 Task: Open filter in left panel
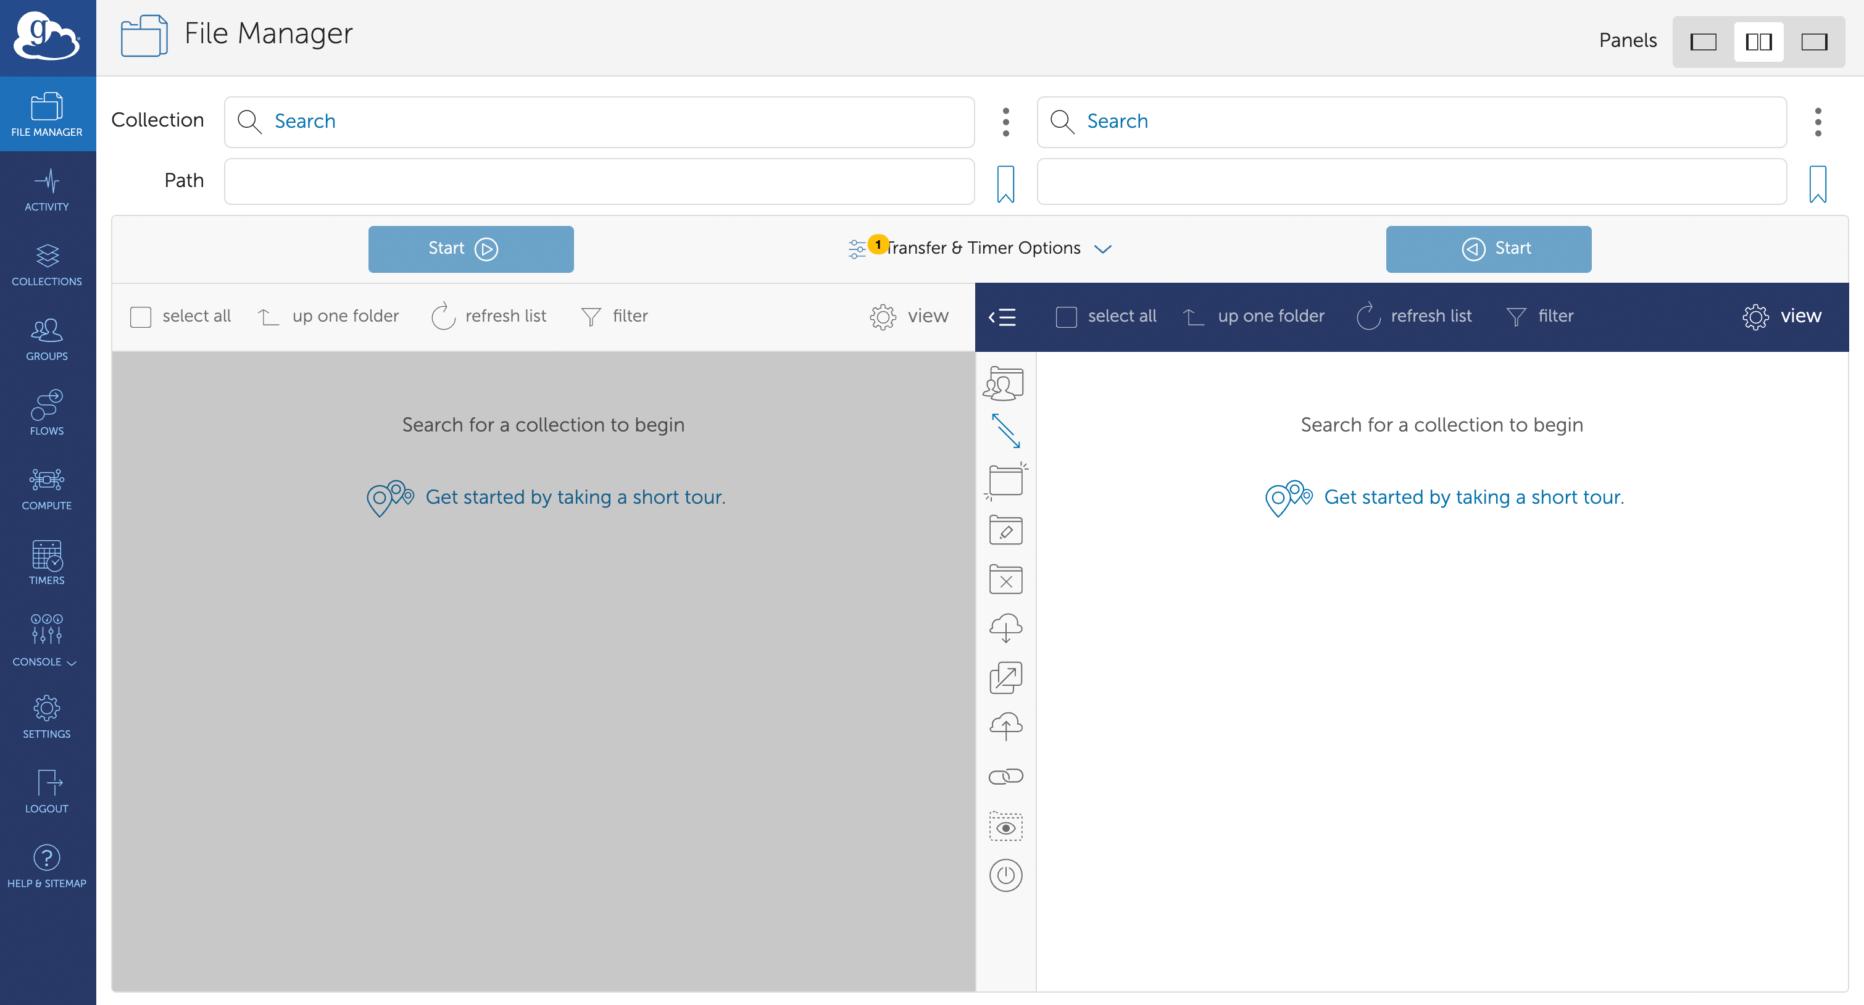(x=614, y=317)
